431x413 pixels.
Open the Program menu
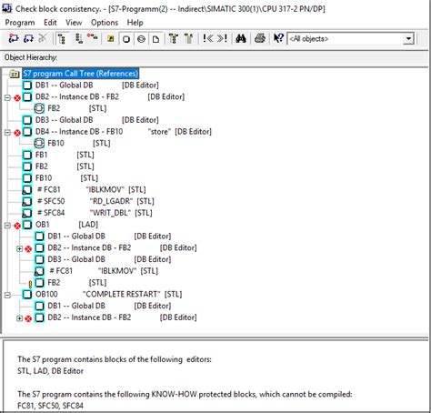pos(20,23)
